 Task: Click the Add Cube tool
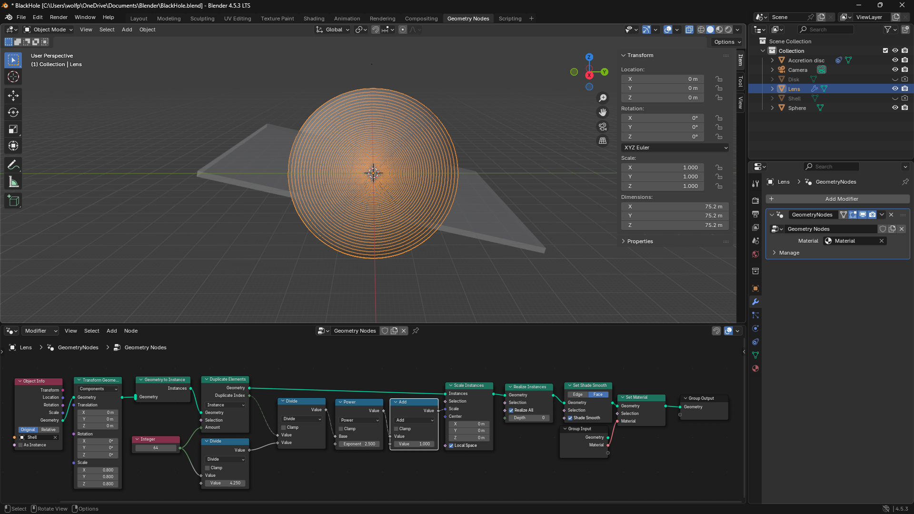(x=13, y=201)
